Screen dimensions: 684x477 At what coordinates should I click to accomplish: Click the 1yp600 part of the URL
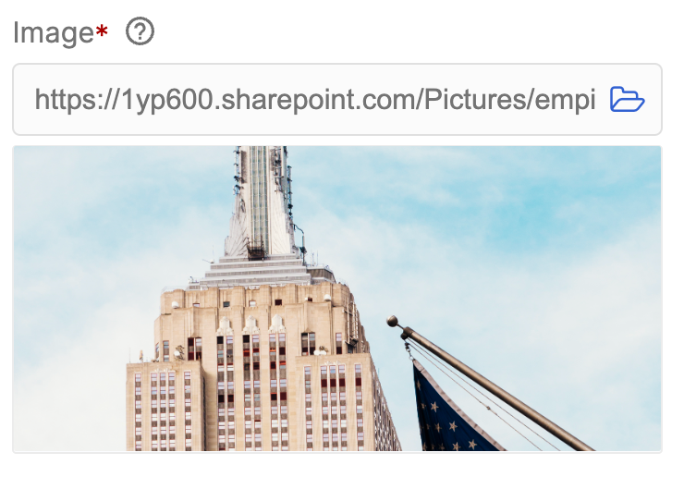pos(166,100)
